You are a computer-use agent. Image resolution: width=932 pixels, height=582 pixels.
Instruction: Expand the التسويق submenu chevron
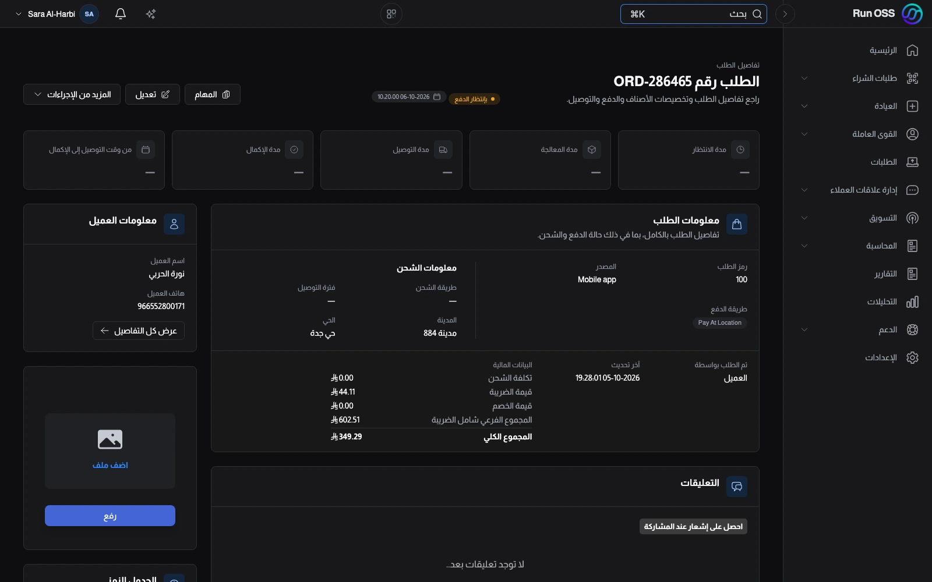(804, 218)
